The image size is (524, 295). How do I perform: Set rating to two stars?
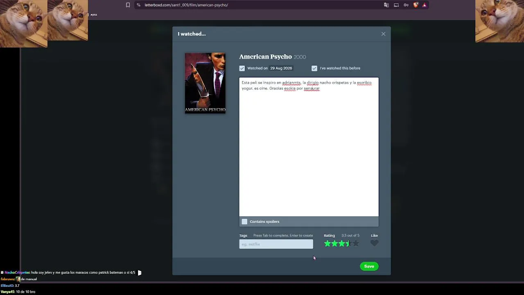pyautogui.click(x=335, y=244)
